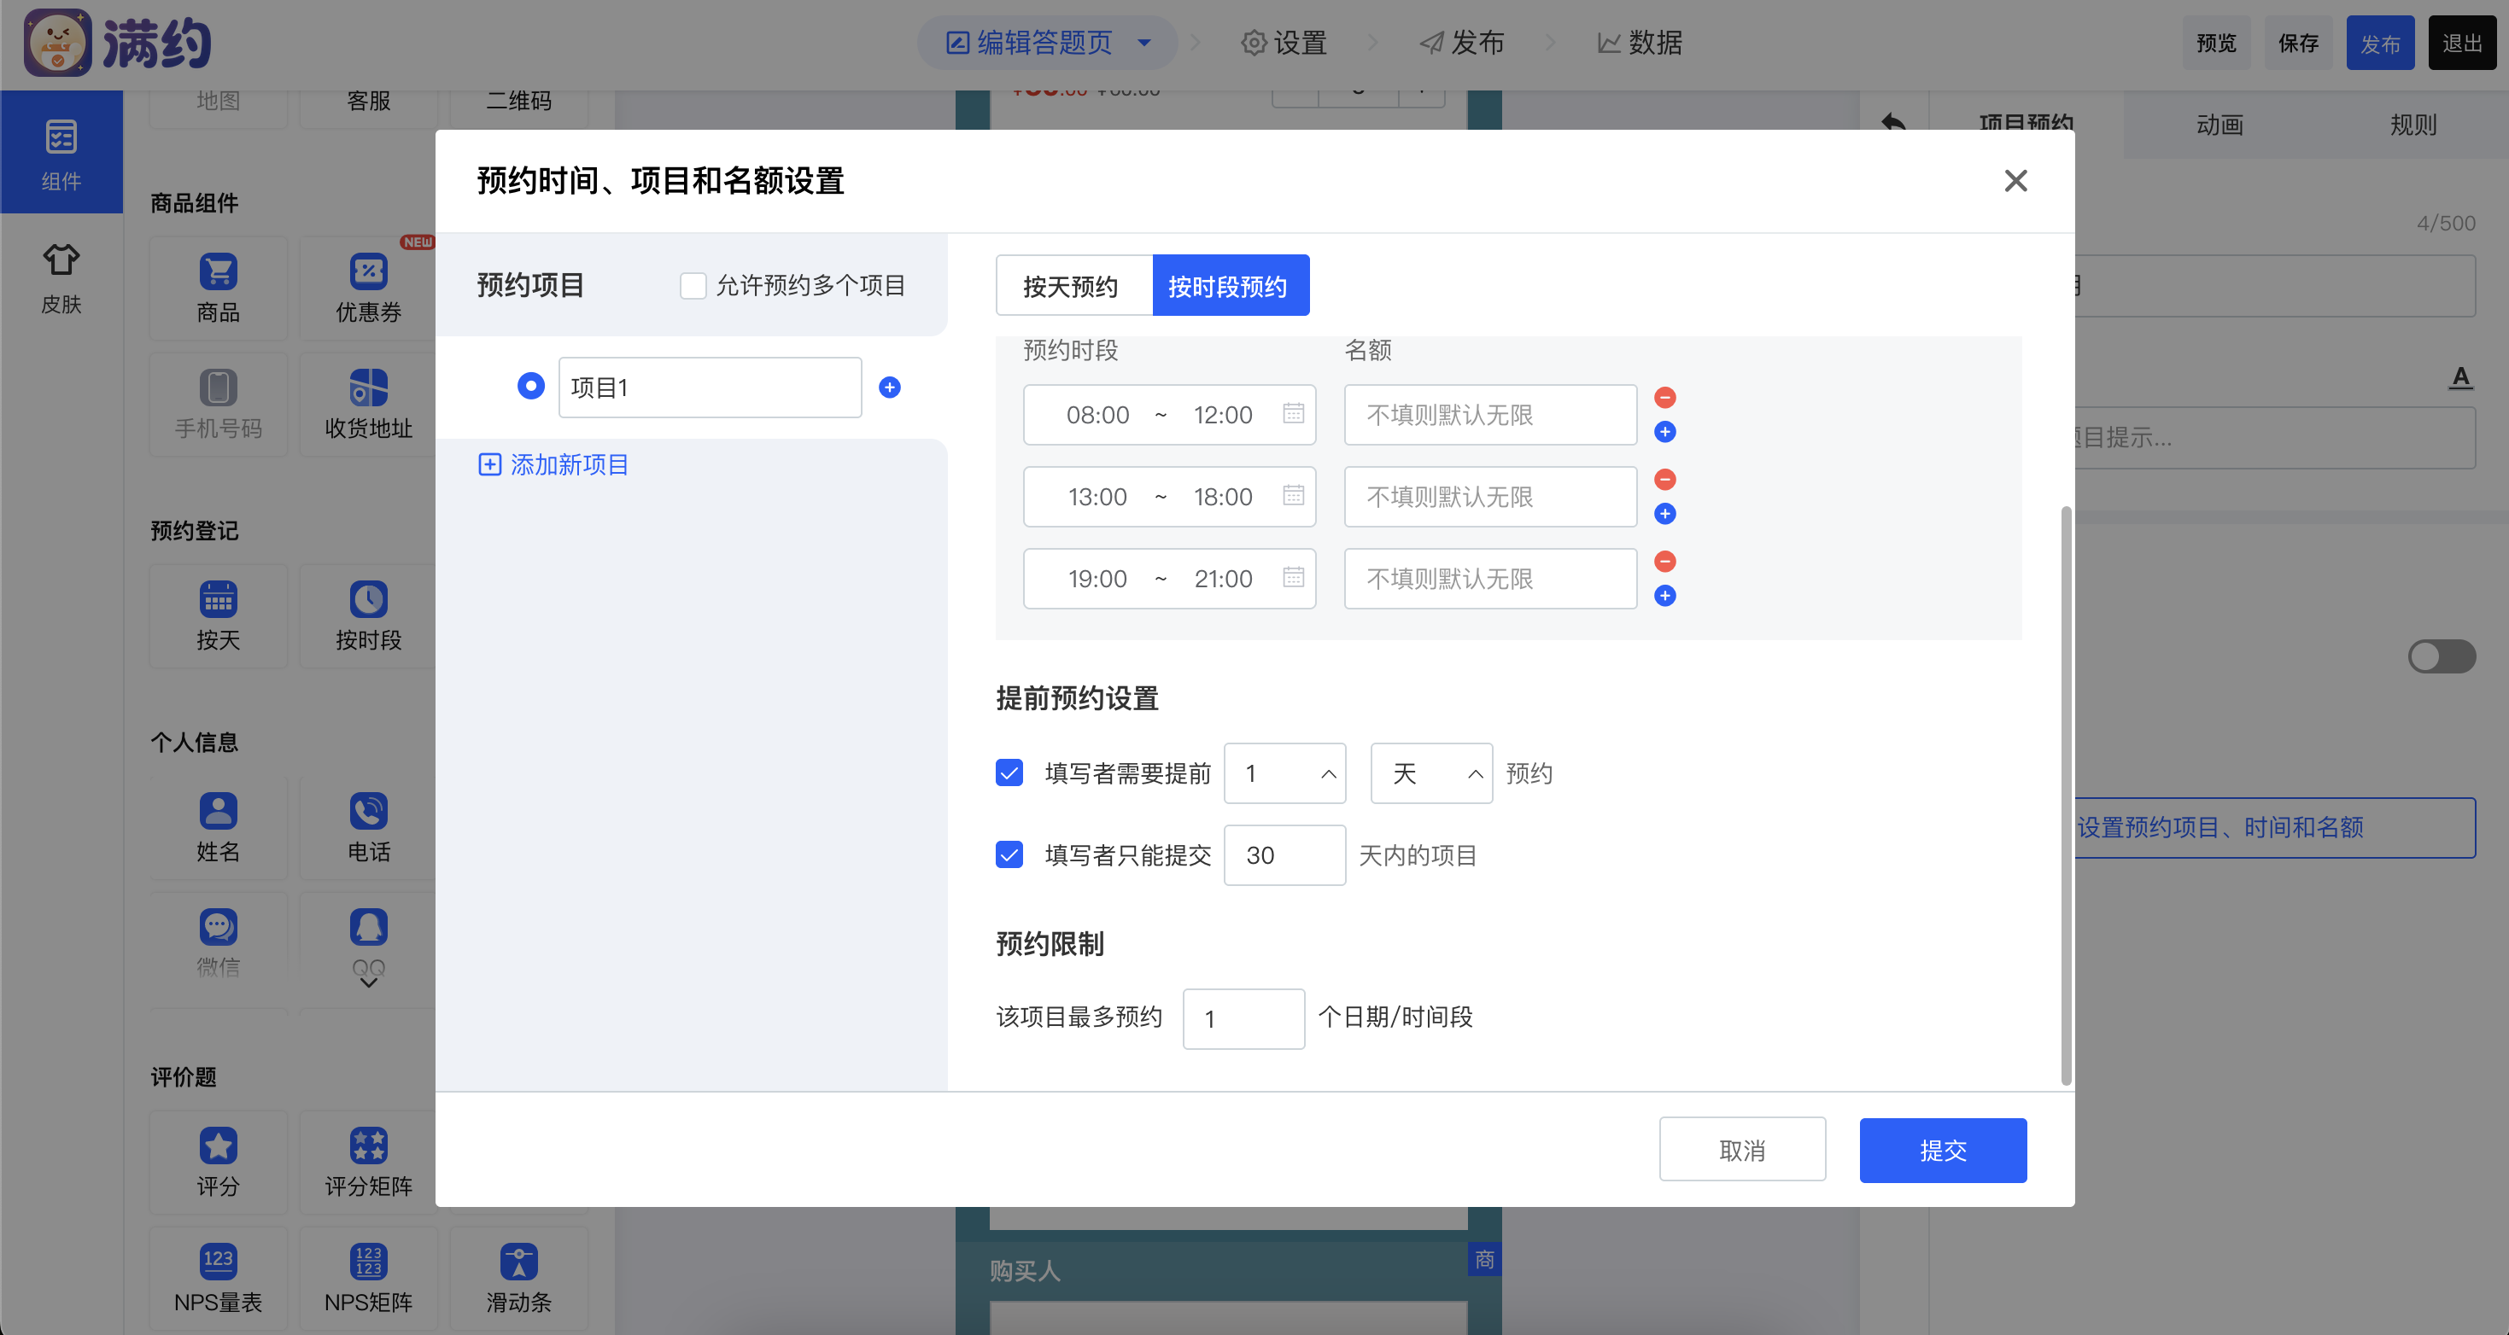Remove the 19:00~21:00 time slot
This screenshot has width=2509, height=1335.
(1664, 561)
